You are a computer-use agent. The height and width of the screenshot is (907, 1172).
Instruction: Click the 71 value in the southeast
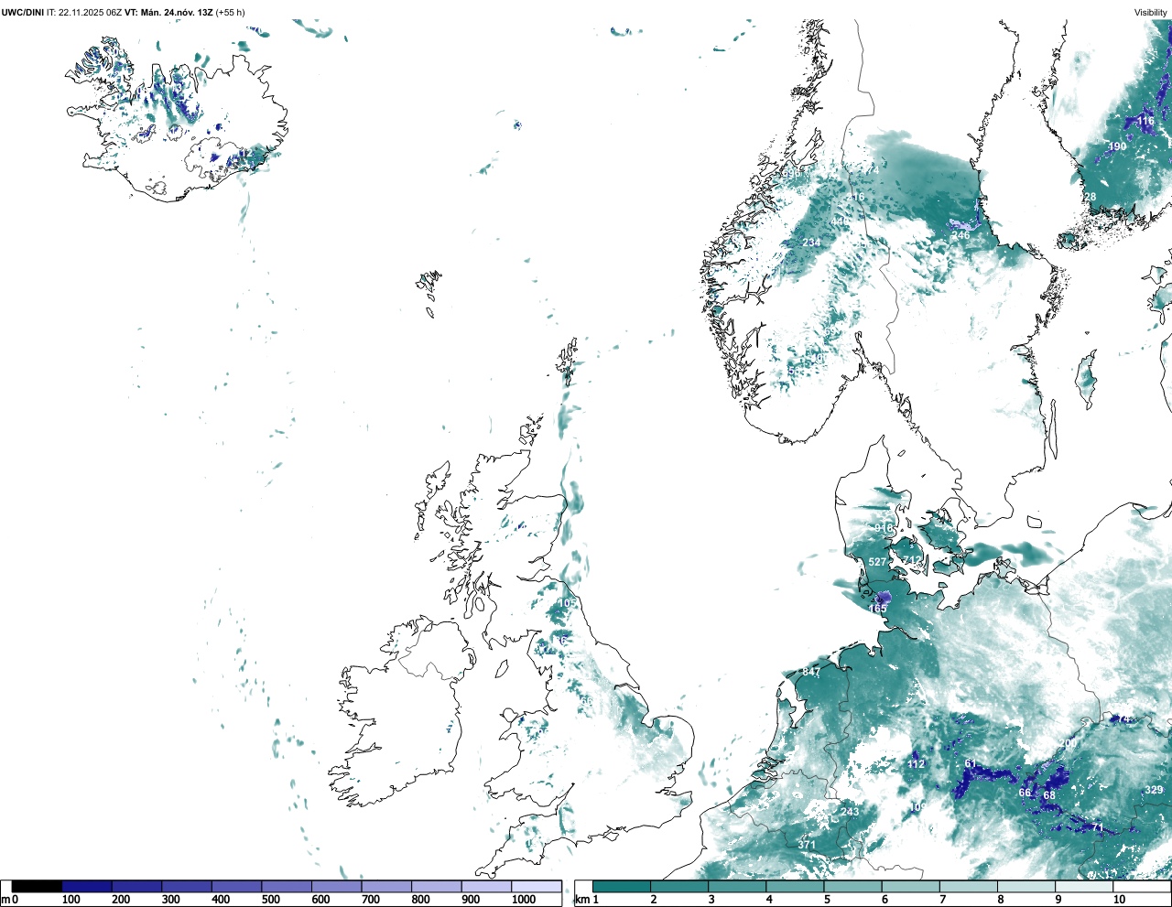pyautogui.click(x=1097, y=827)
